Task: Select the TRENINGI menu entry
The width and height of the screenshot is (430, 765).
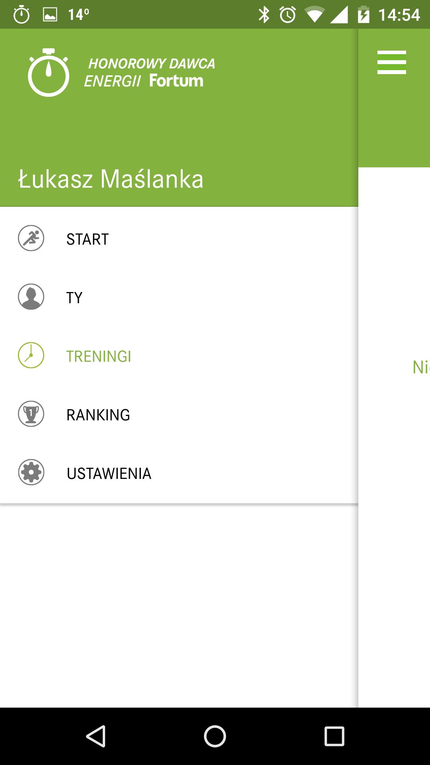Action: pyautogui.click(x=179, y=356)
